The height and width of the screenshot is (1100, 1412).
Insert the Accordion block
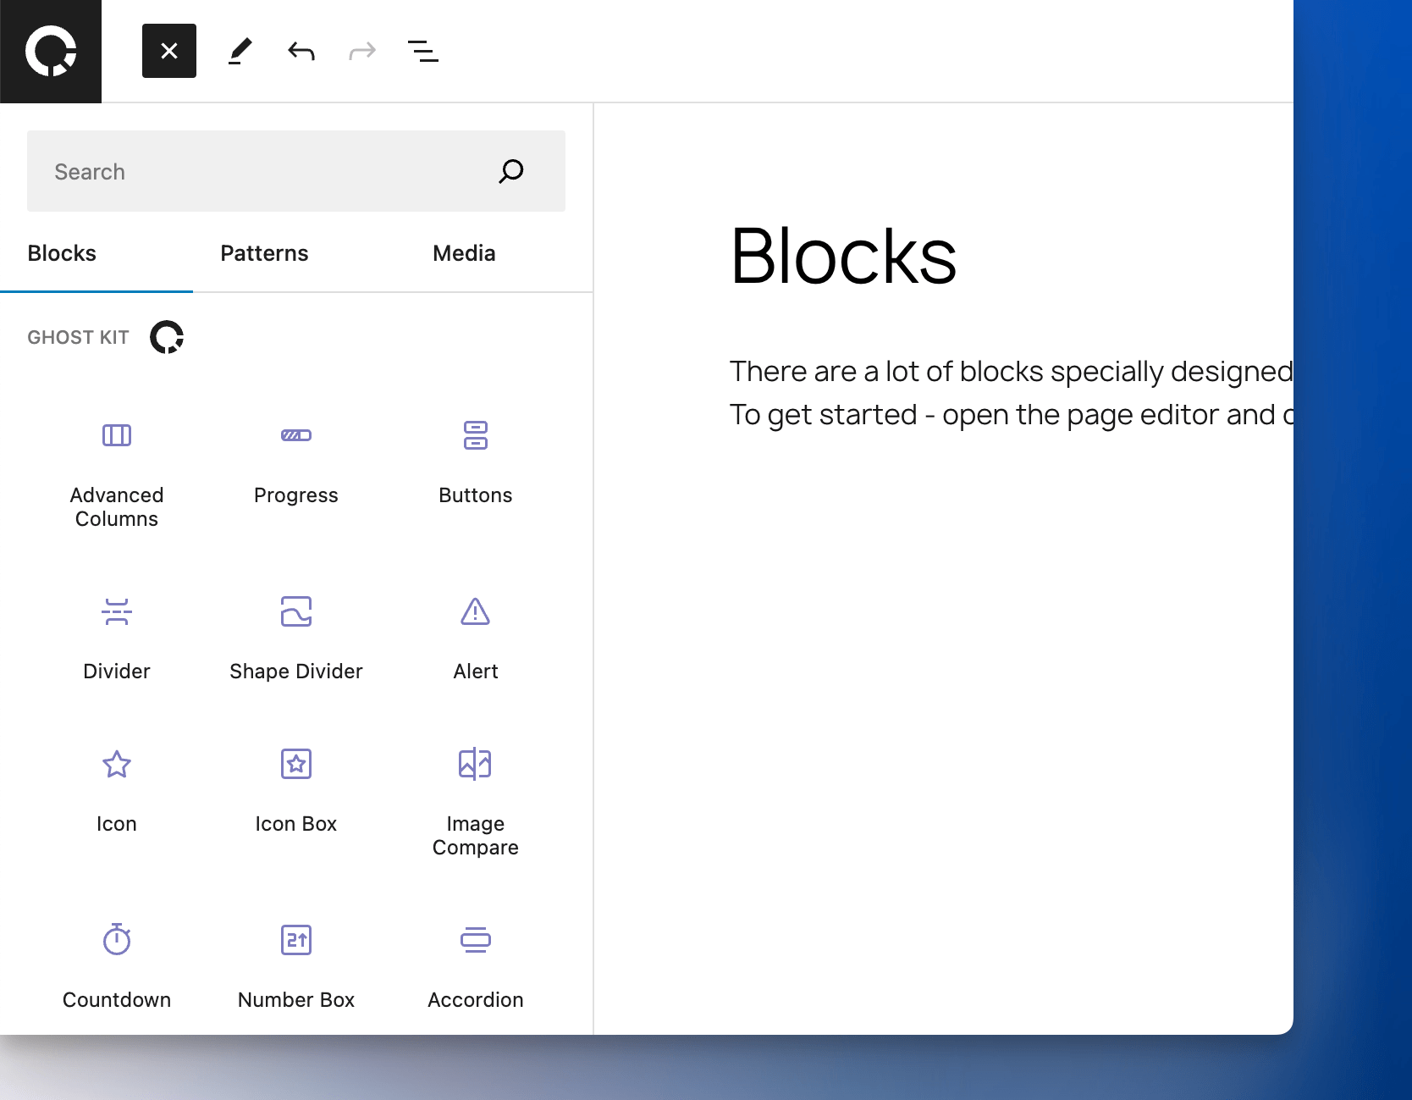[x=476, y=967]
